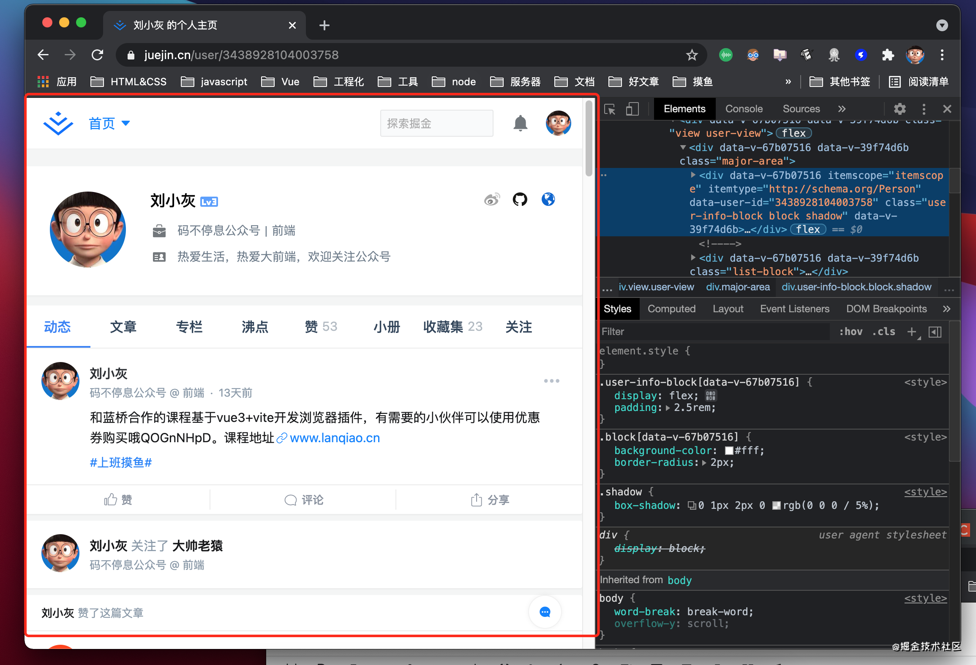976x665 pixels.
Task: Click the #fff background-color swatch
Action: pyautogui.click(x=729, y=451)
